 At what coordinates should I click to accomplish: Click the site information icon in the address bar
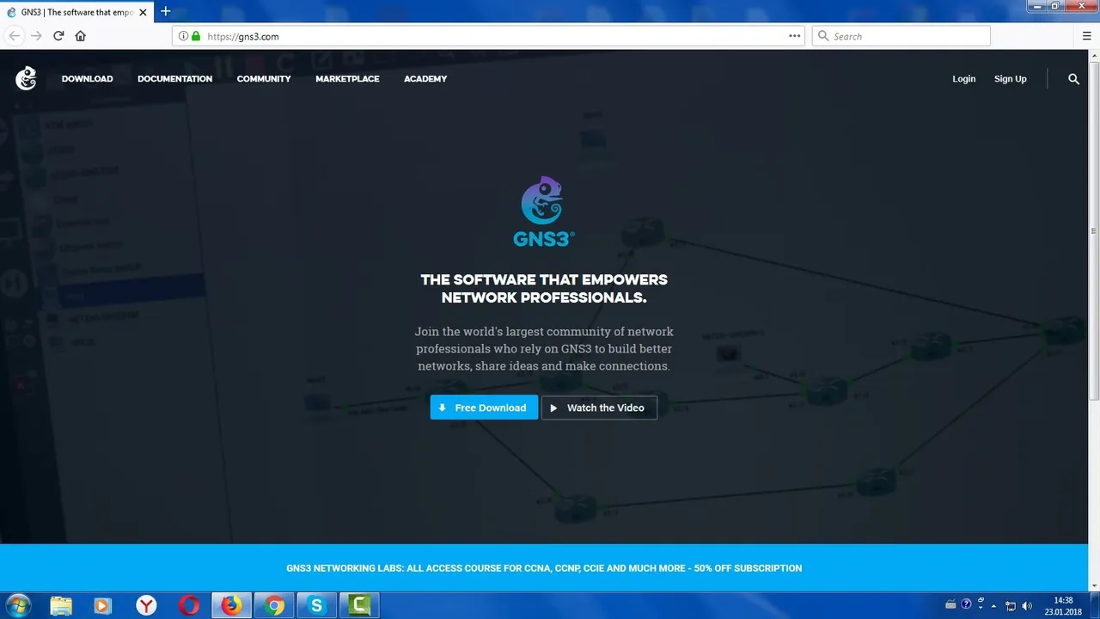(x=183, y=36)
